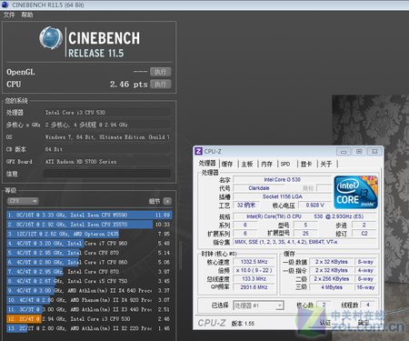Select ranking row Intel Core i5 CPU 750
409x341 pixels.
tap(89, 281)
